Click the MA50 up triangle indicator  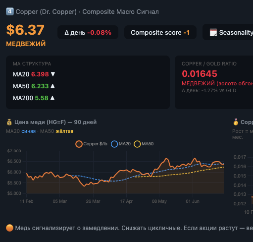point(52,86)
